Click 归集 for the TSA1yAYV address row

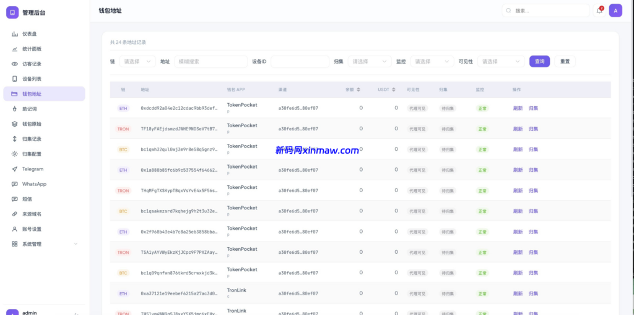[x=533, y=252]
